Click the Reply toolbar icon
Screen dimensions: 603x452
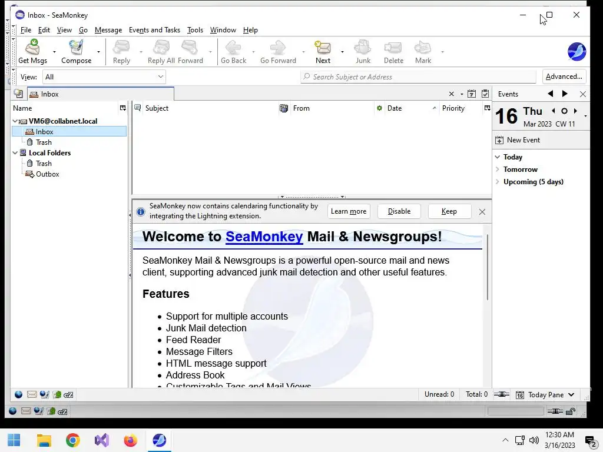[x=121, y=52]
